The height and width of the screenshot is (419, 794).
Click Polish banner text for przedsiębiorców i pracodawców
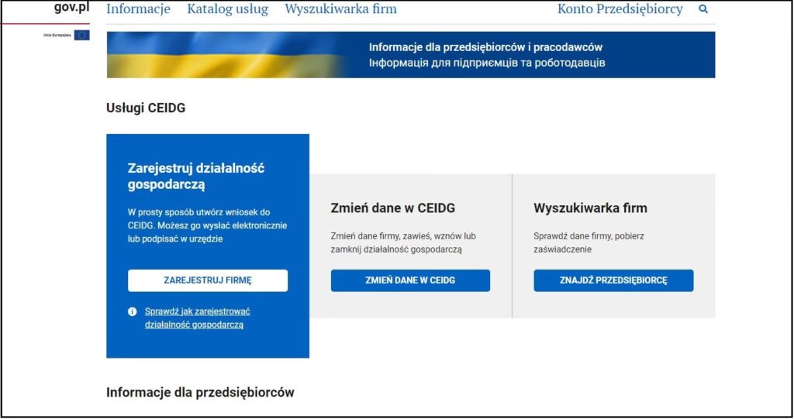click(x=485, y=47)
